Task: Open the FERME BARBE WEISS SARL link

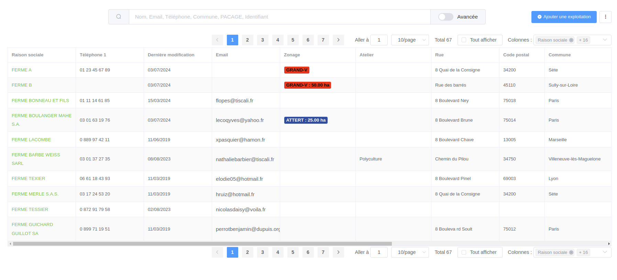Action: [x=36, y=159]
